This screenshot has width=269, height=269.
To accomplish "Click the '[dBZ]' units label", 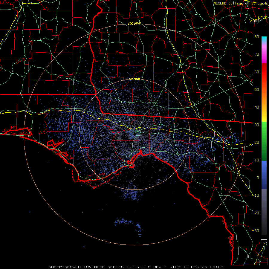I will tap(254, 21).
